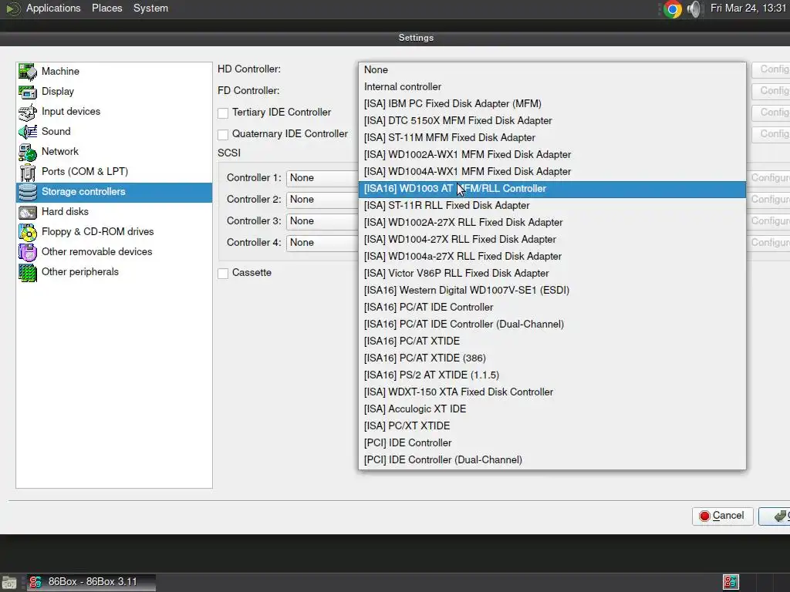Click the Sound speaker icon
Viewport: 790px width, 592px height.
click(28, 132)
